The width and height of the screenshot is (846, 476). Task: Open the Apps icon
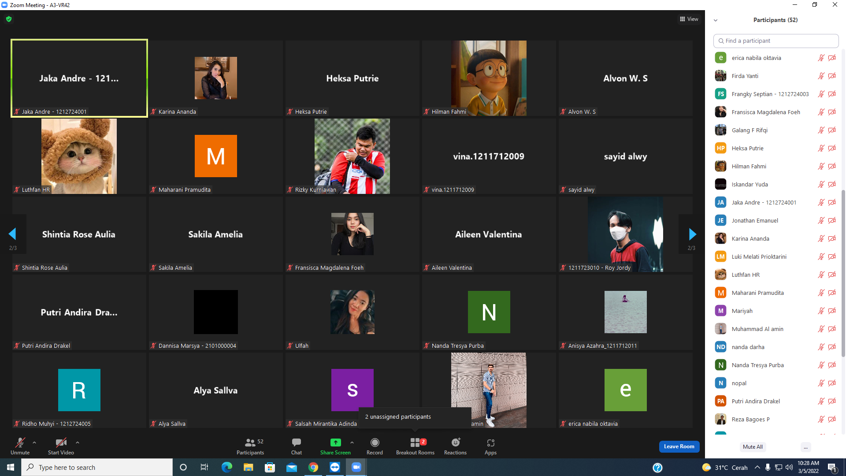point(491,443)
